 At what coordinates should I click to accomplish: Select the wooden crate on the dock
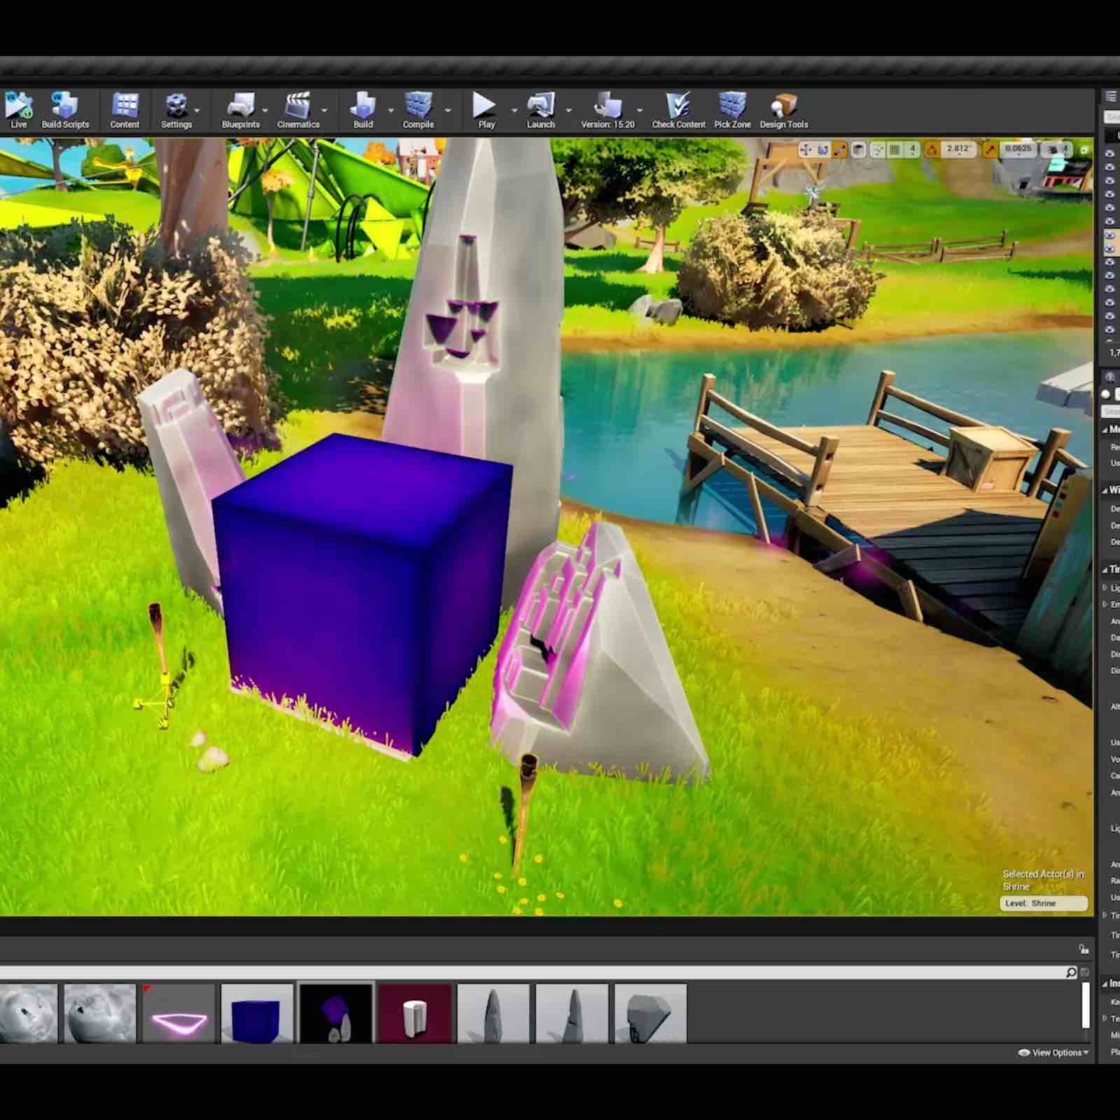coord(991,458)
